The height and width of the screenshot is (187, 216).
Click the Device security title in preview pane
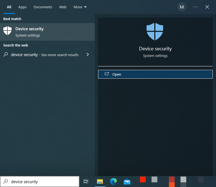point(155,49)
